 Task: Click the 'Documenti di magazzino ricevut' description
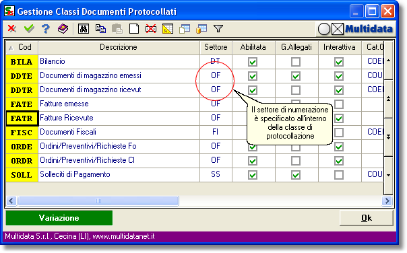pyautogui.click(x=90, y=89)
